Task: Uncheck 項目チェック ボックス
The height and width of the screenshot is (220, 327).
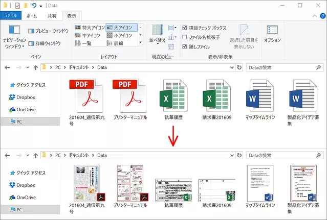Action: coord(184,28)
